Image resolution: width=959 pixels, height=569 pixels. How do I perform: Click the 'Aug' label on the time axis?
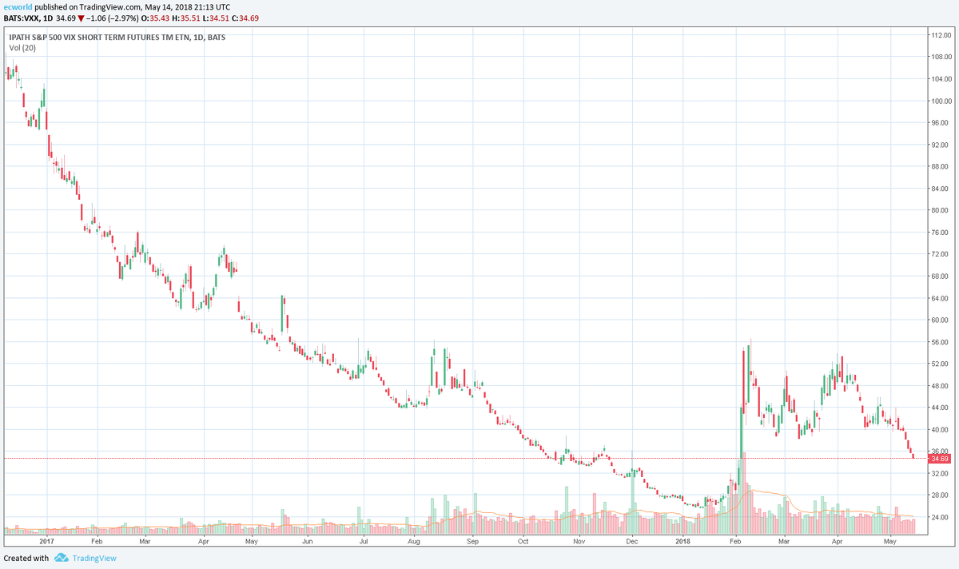click(413, 541)
